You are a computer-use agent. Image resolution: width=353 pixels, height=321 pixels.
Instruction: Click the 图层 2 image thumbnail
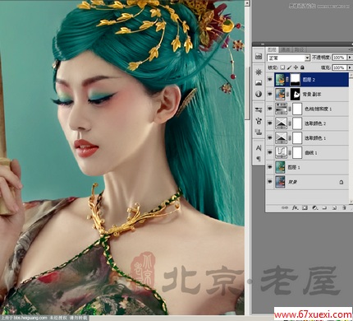(281, 80)
